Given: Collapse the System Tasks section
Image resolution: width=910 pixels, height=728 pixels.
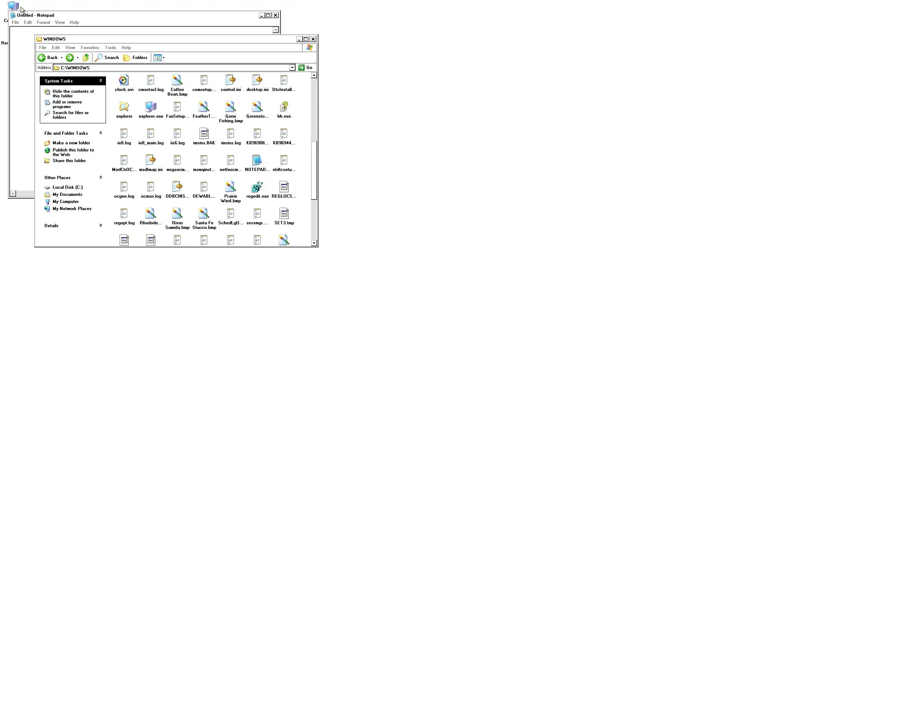Looking at the screenshot, I should point(101,81).
